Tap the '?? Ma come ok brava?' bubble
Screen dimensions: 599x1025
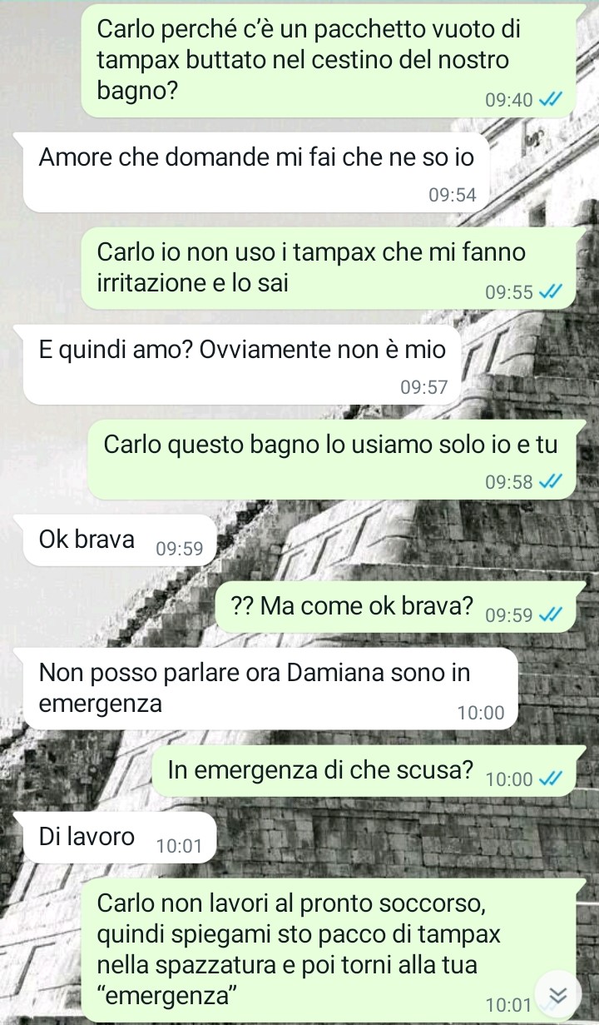pos(396,608)
